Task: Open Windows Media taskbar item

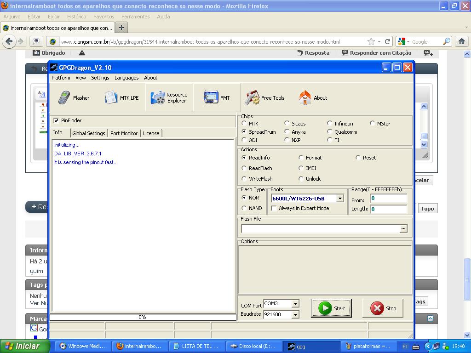Action: (x=83, y=346)
